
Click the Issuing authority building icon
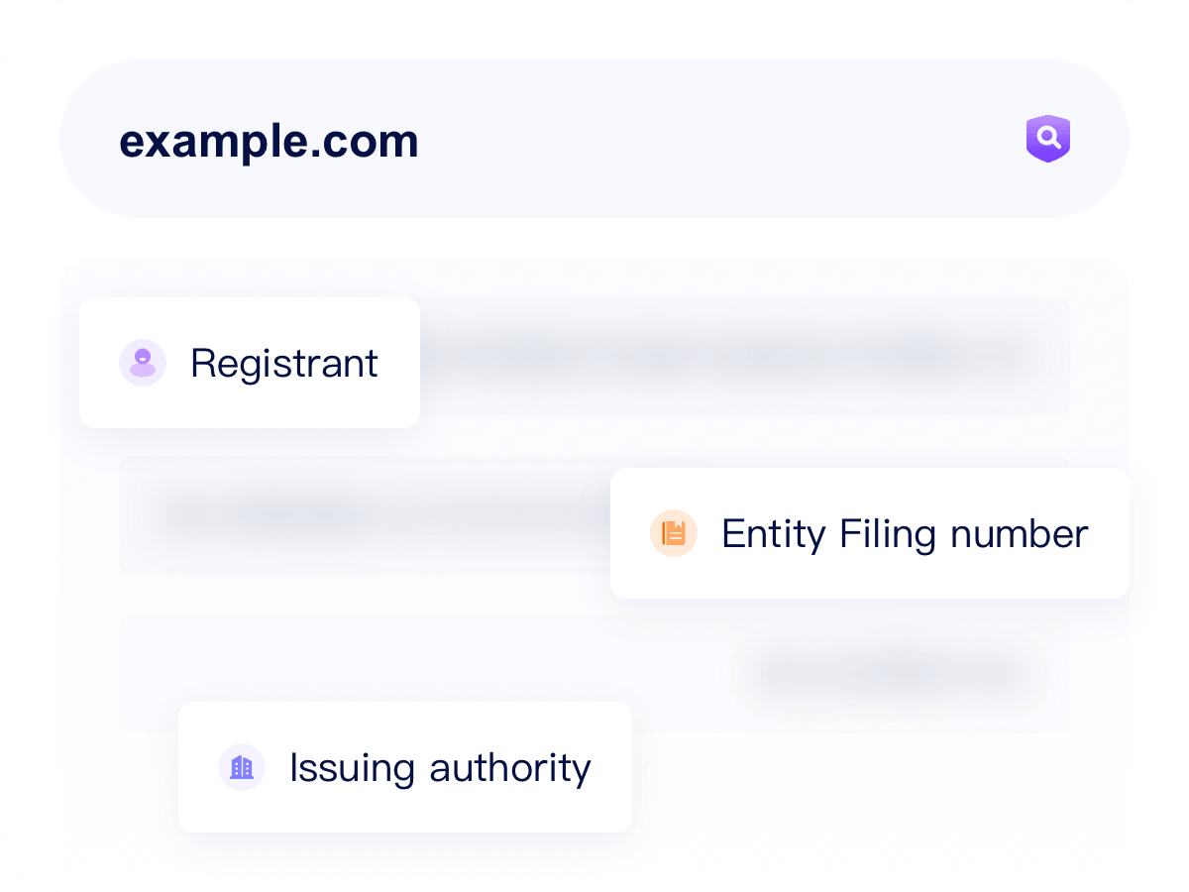click(242, 767)
